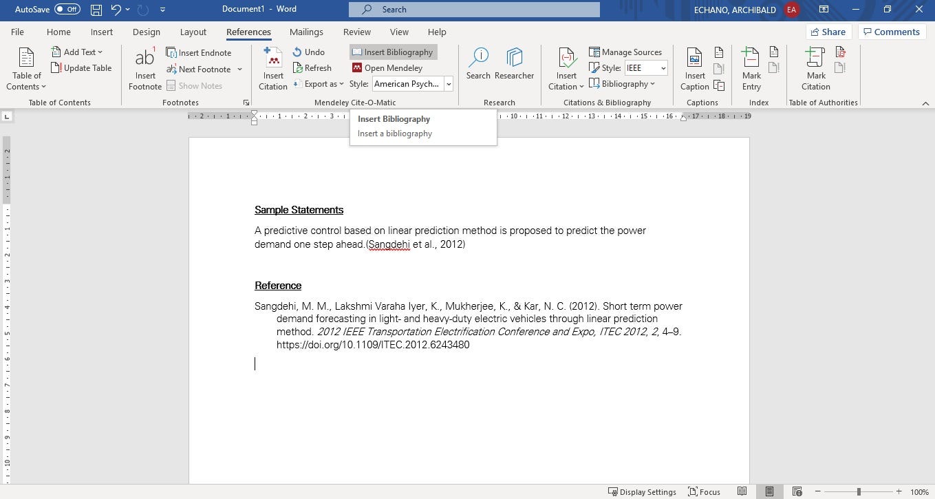This screenshot has width=935, height=499.
Task: Open Table of Contents gallery
Action: [x=26, y=69]
